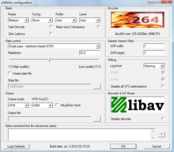The image size is (174, 152).
Task: Open the Log level dropdown
Action: [154, 66]
